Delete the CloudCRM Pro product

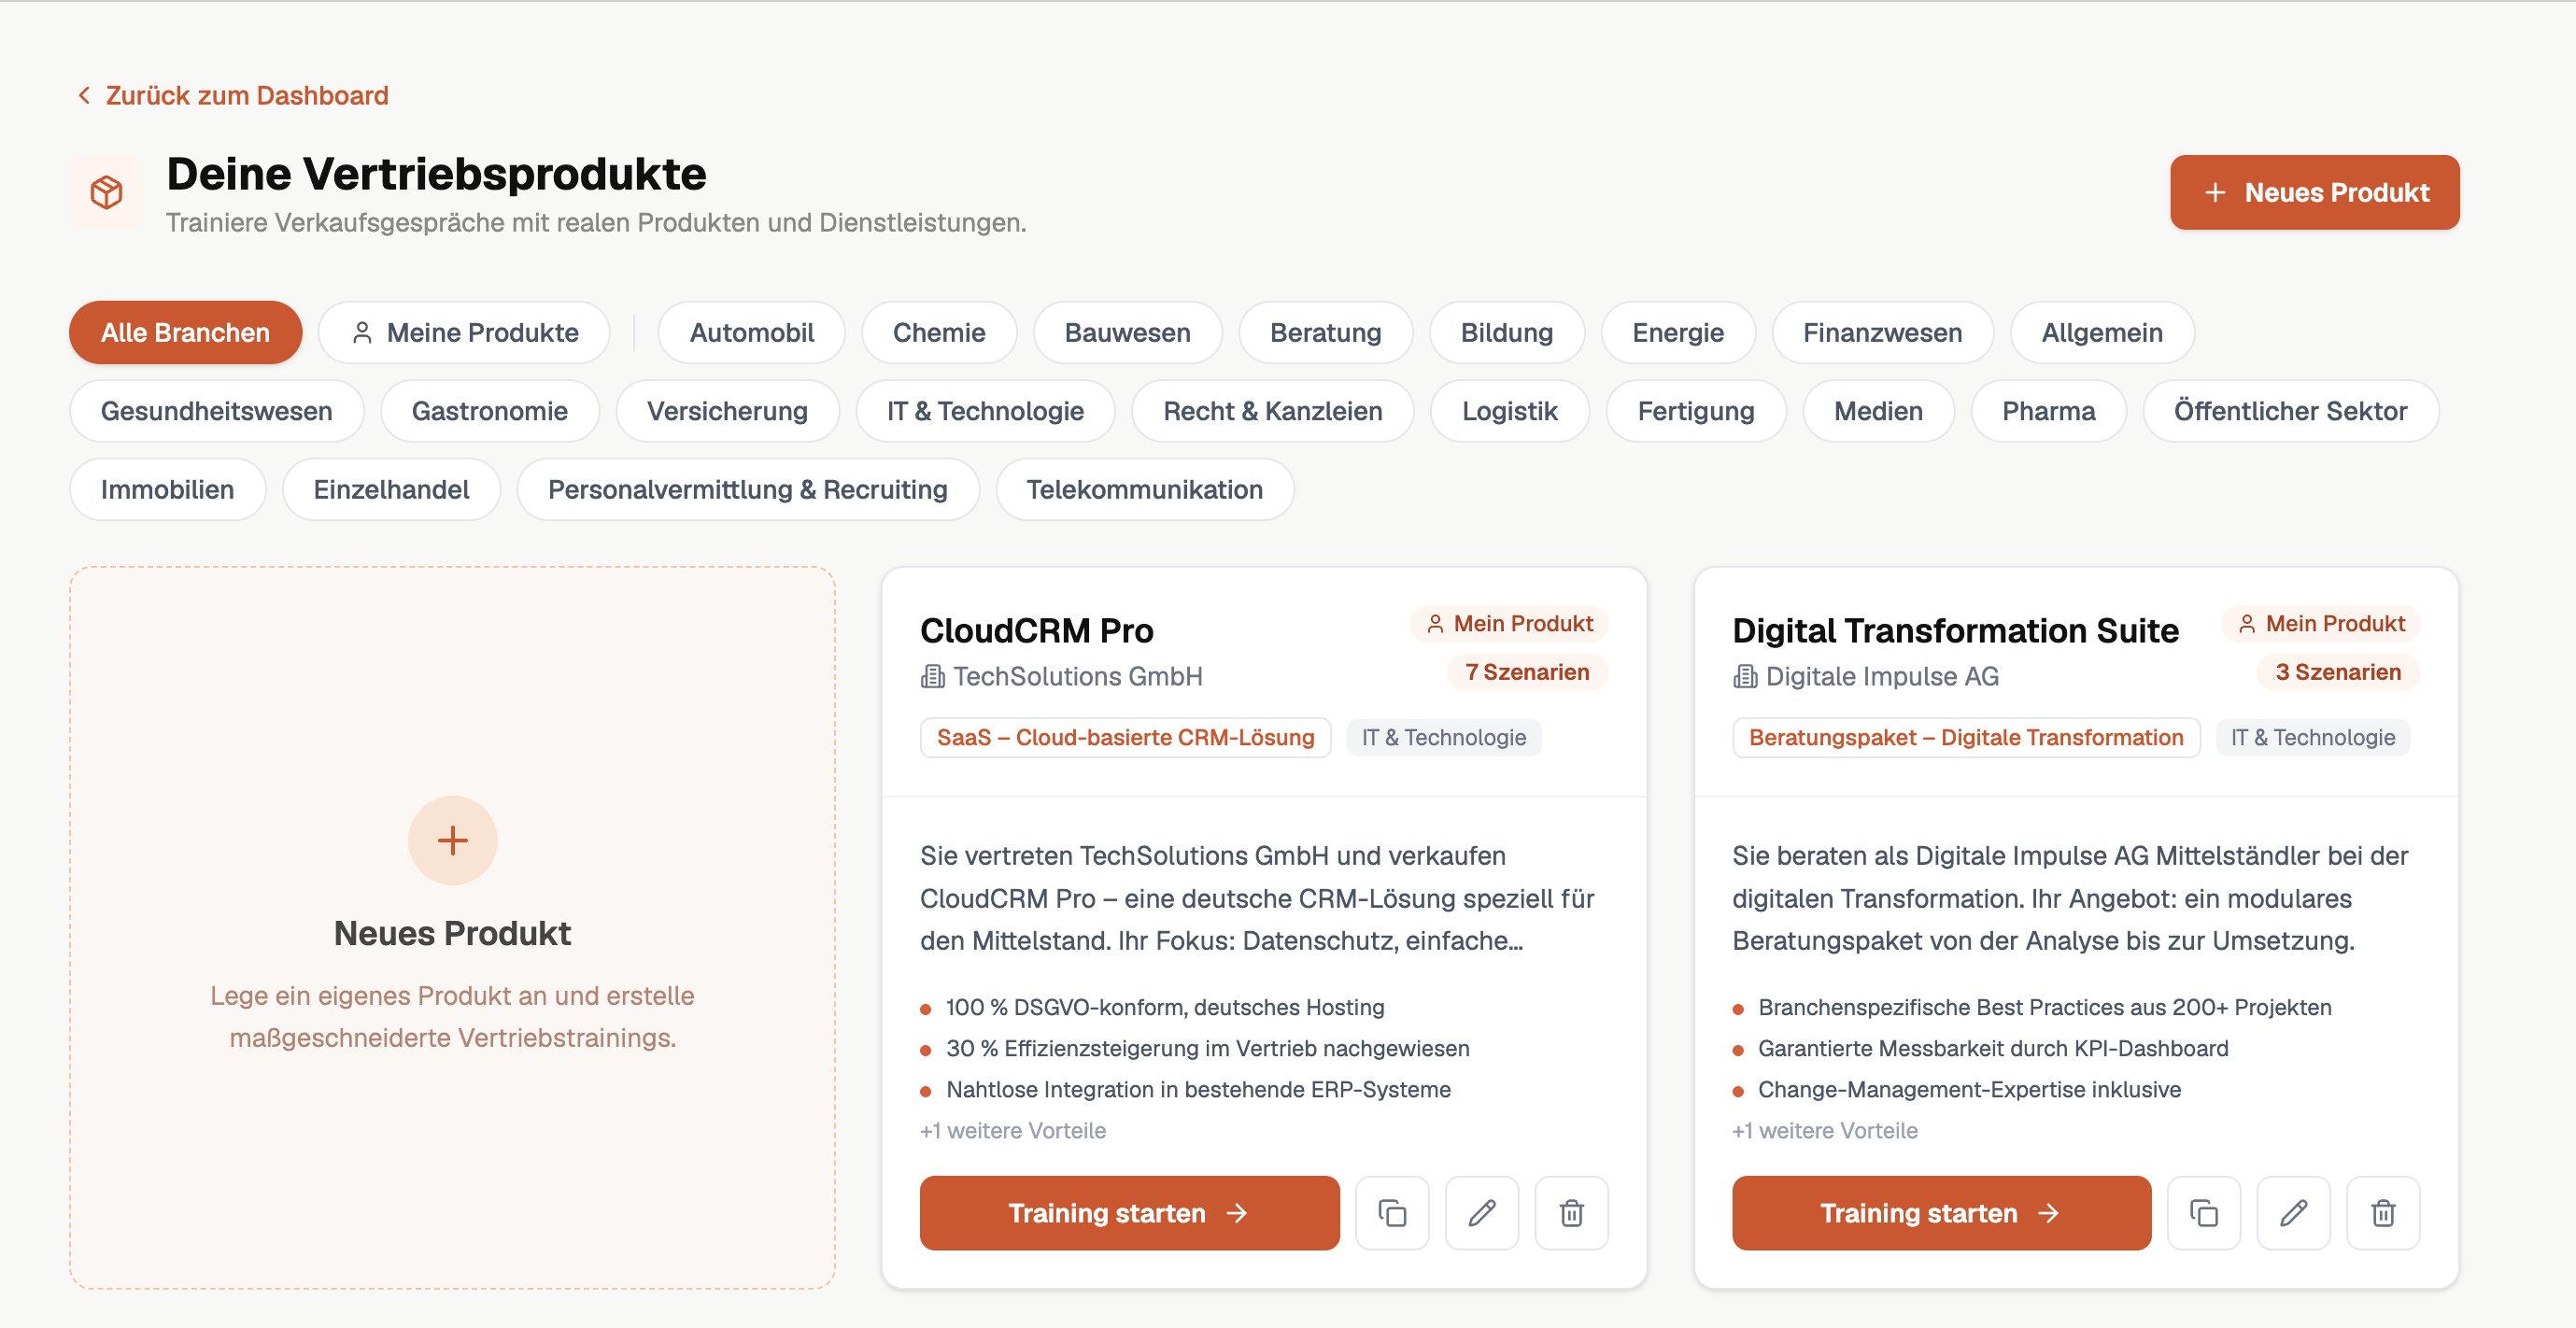click(1570, 1213)
